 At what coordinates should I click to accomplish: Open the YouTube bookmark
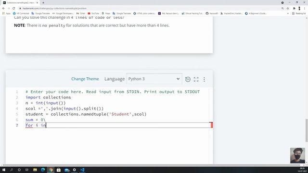coord(93,13)
